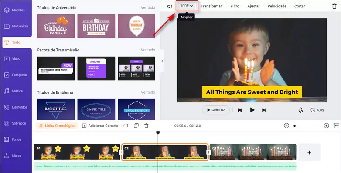The width and height of the screenshot is (341, 173).
Task: Click the 00:05.6 / 00:12.0 time display
Action: click(x=188, y=126)
